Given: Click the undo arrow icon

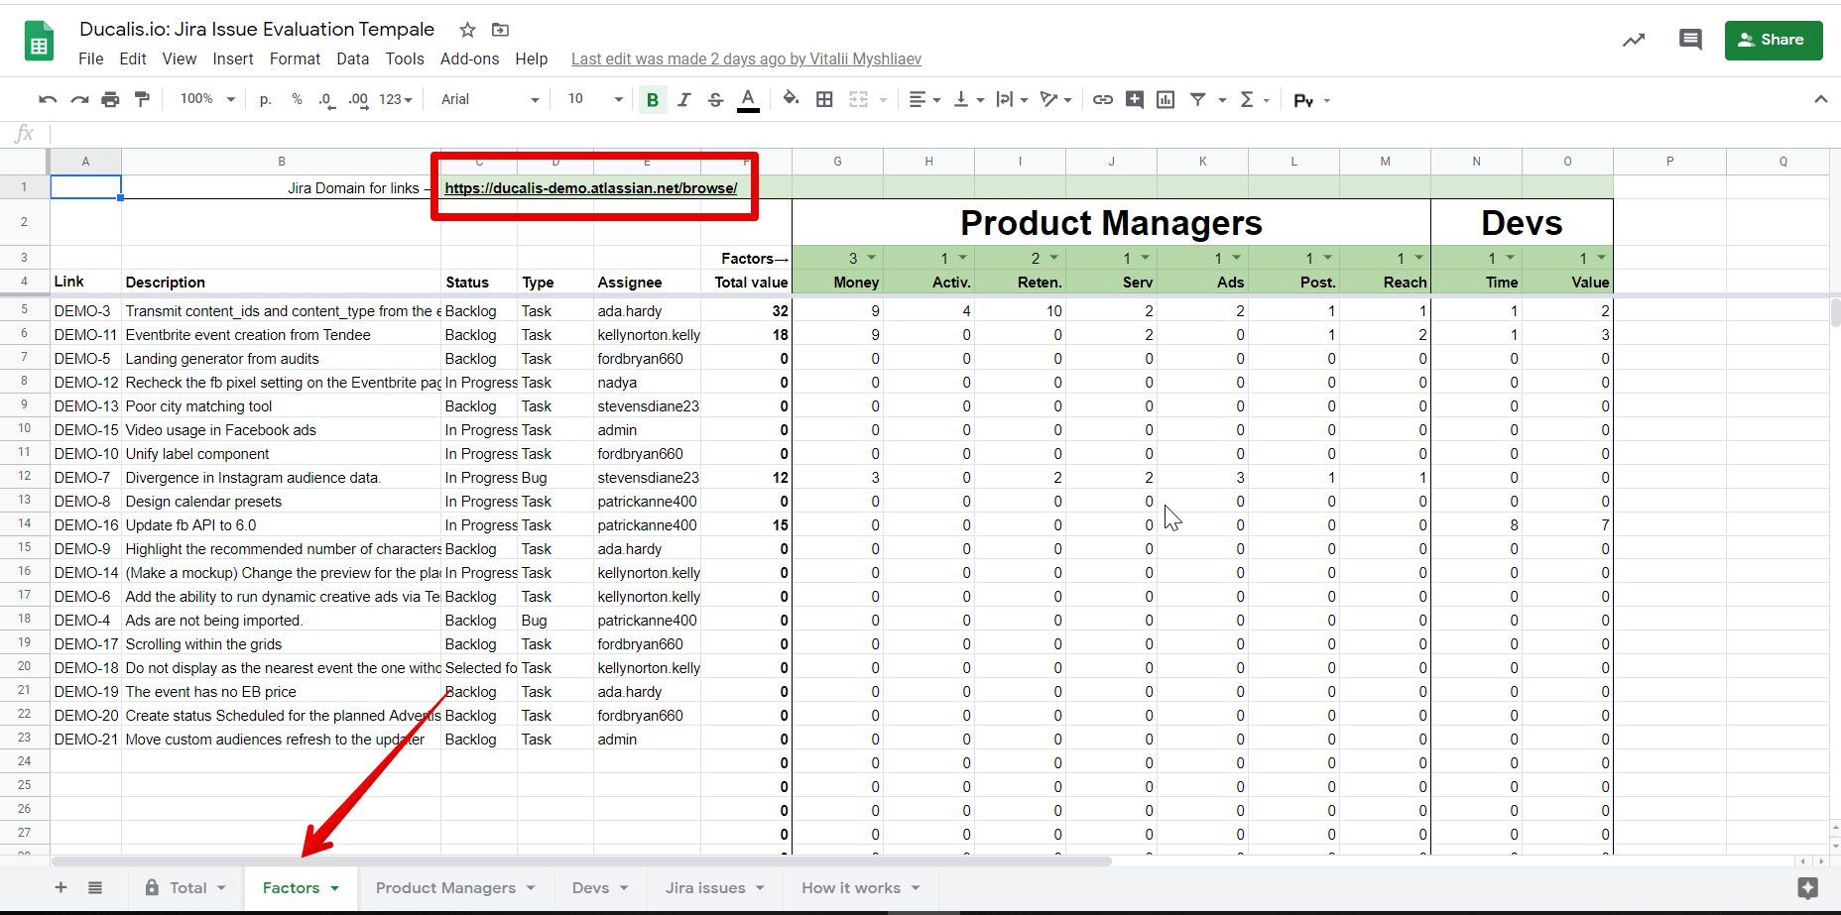Looking at the screenshot, I should click(47, 99).
